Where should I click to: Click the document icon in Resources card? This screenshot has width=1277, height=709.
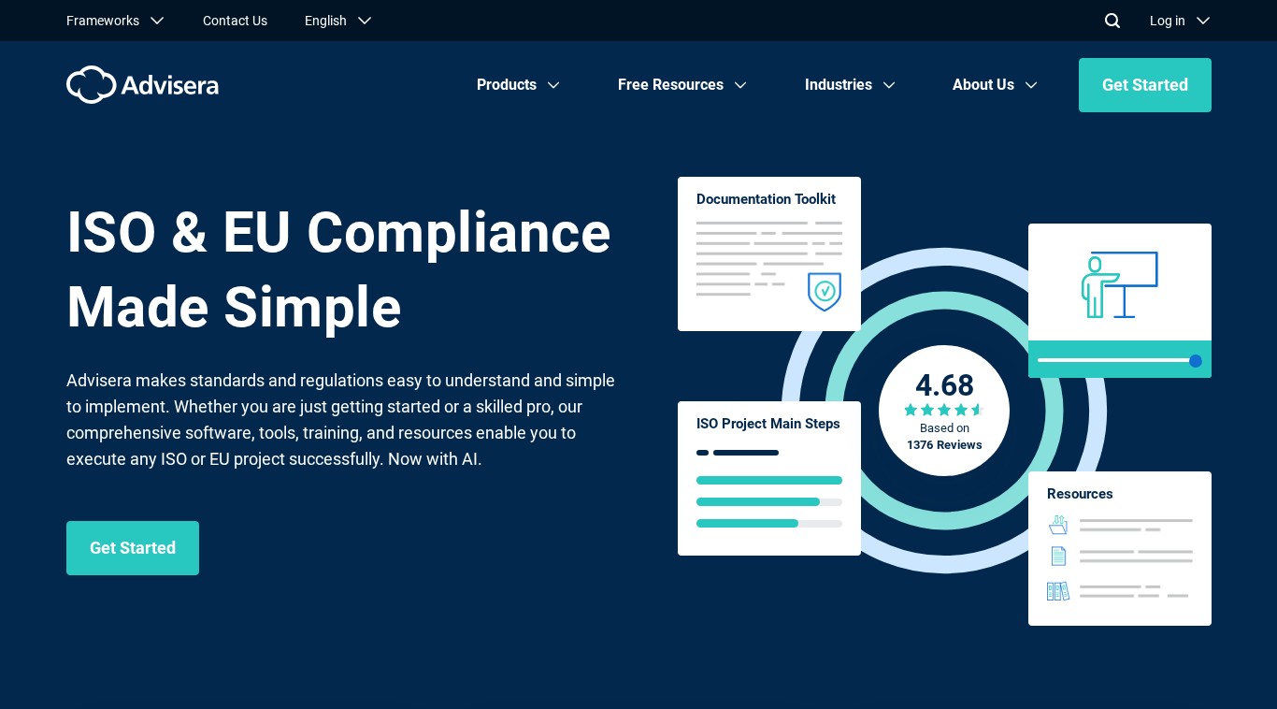(1058, 556)
